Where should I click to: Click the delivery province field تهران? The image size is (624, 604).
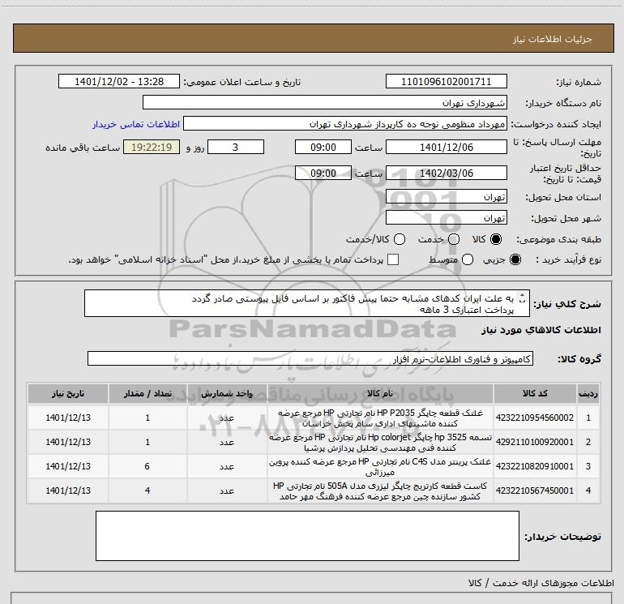(x=446, y=197)
